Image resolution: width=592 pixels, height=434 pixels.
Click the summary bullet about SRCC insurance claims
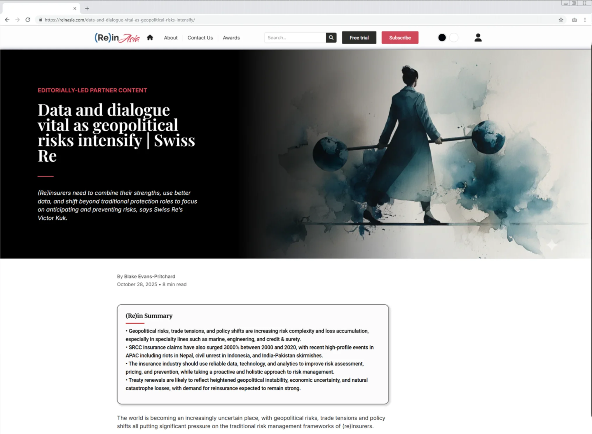point(250,351)
